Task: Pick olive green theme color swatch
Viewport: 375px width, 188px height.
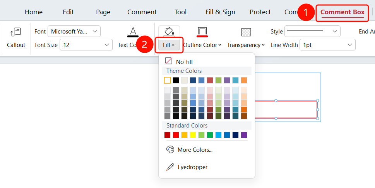Action: (x=218, y=80)
